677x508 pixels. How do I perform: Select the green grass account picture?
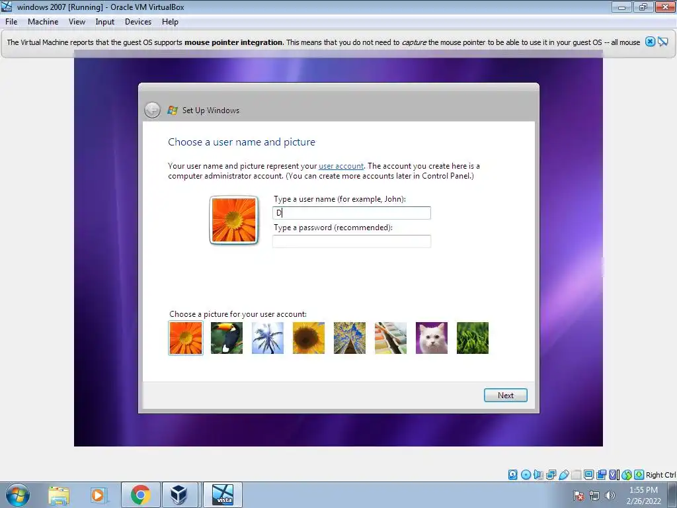(473, 338)
